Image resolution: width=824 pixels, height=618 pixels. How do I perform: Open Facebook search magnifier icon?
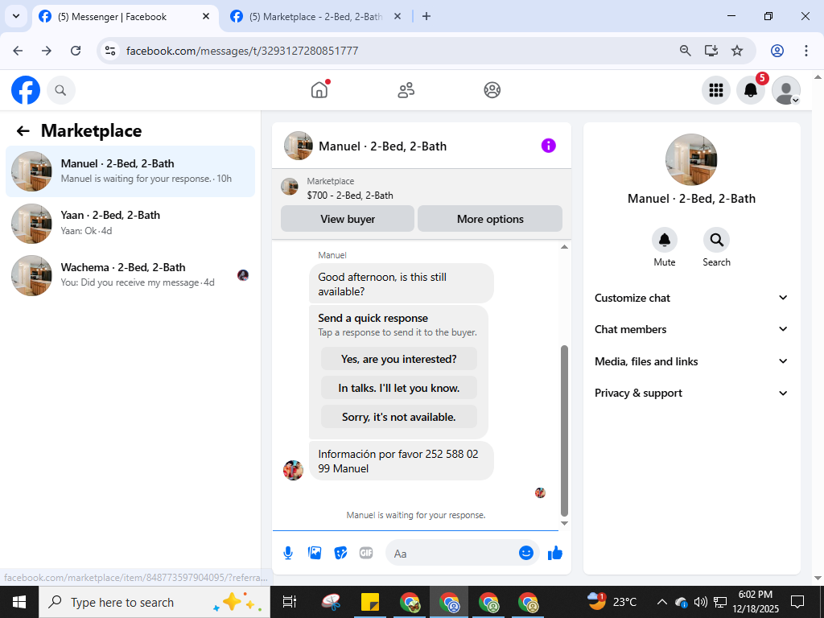coord(61,90)
